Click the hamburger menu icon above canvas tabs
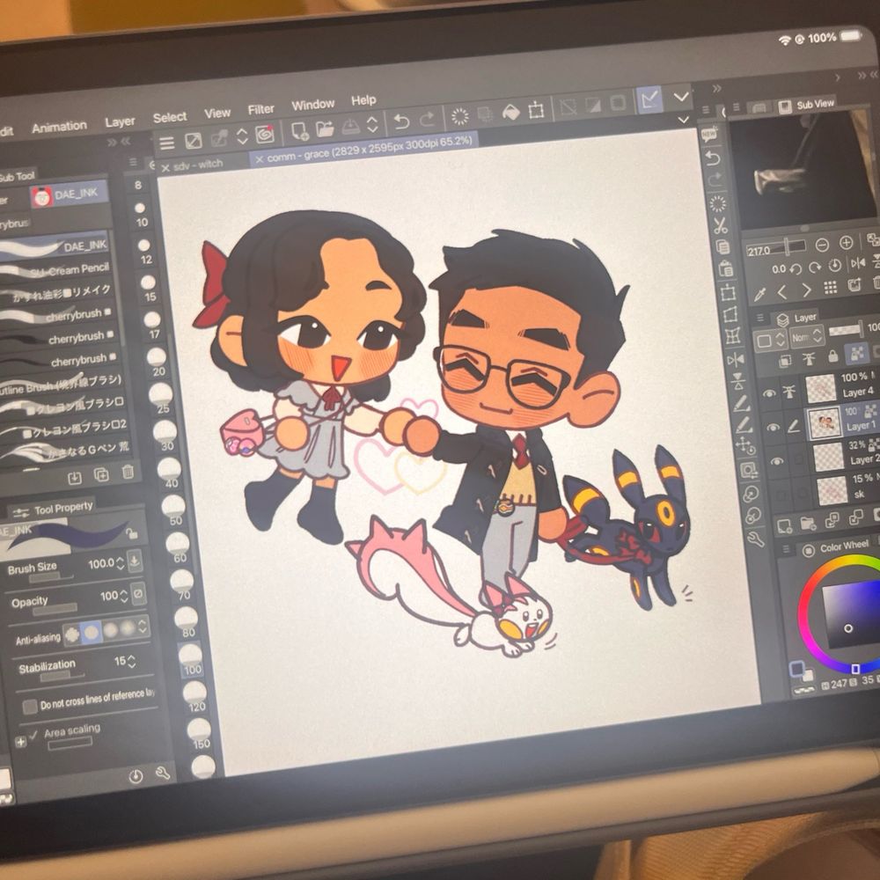Screen dimensions: 880x880 coord(166,143)
